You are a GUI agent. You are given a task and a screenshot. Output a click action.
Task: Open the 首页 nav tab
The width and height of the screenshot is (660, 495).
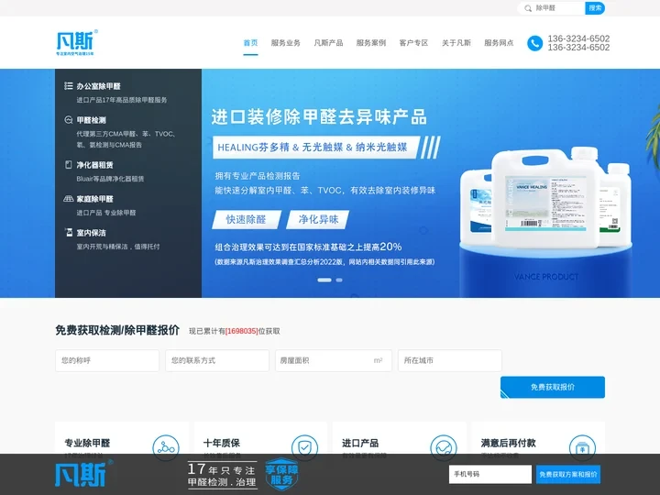point(250,43)
